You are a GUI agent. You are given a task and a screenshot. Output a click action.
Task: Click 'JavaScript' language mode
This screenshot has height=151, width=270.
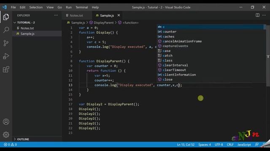point(244,144)
